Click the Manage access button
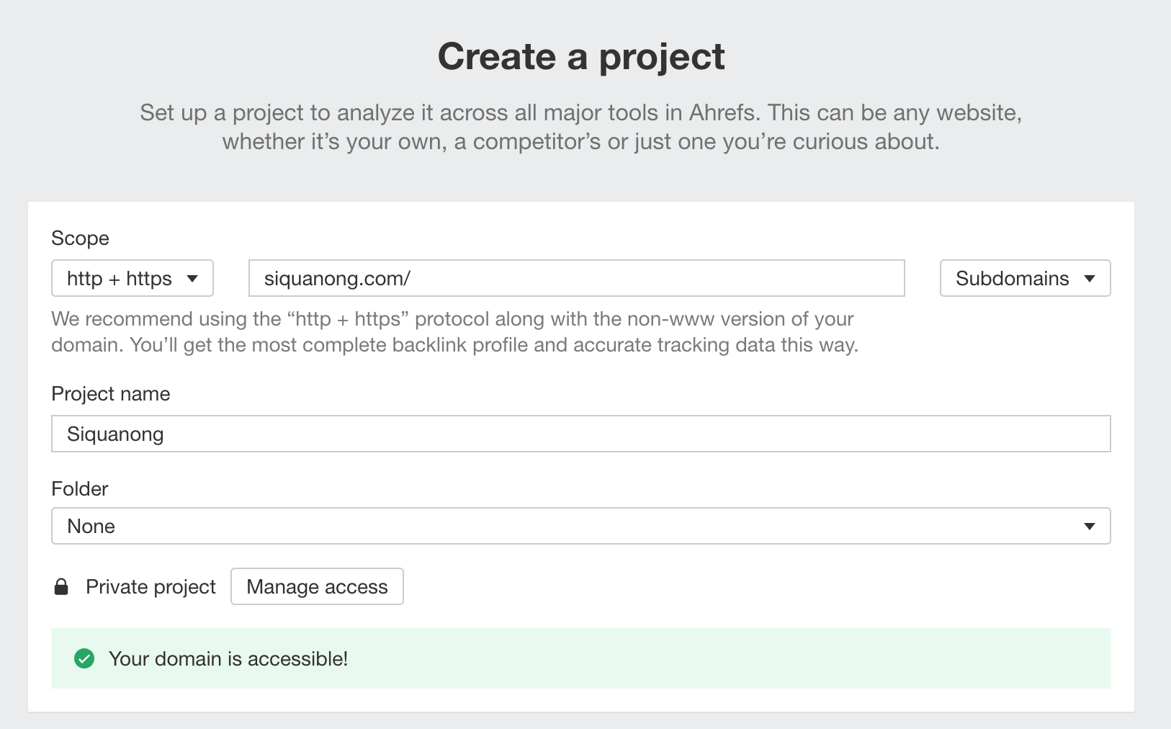 [x=316, y=586]
